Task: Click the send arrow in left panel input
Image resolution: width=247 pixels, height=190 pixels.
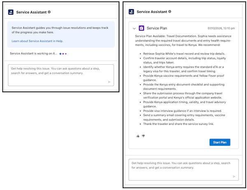Action: [x=109, y=82]
